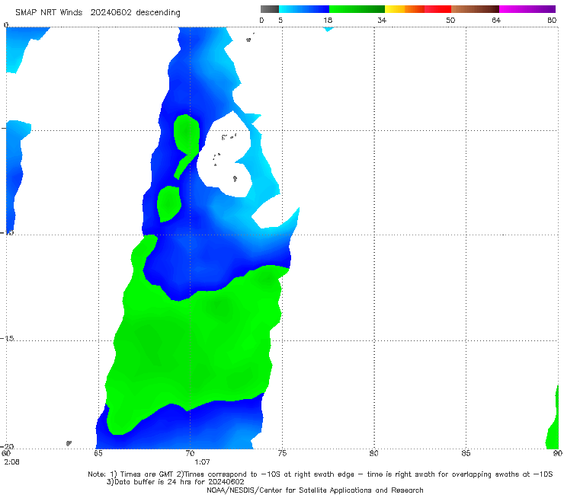This screenshot has height=495, width=564.
Task: Click the color bar label '34'
Action: coord(382,20)
